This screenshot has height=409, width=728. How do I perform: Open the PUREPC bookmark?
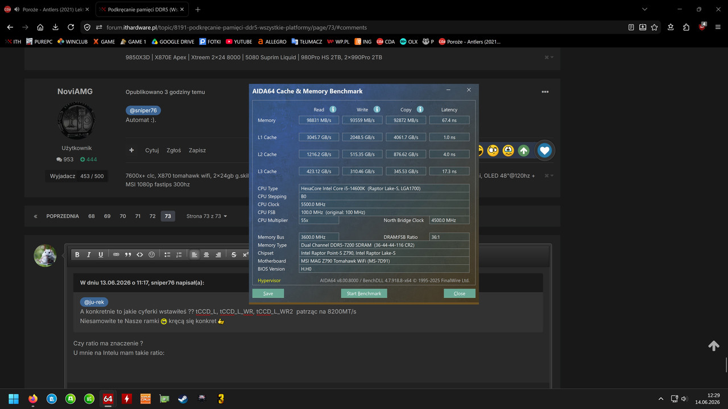(x=39, y=41)
